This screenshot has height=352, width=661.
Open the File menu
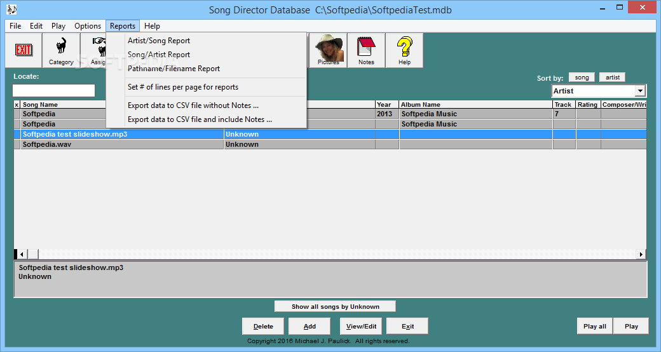click(x=15, y=25)
